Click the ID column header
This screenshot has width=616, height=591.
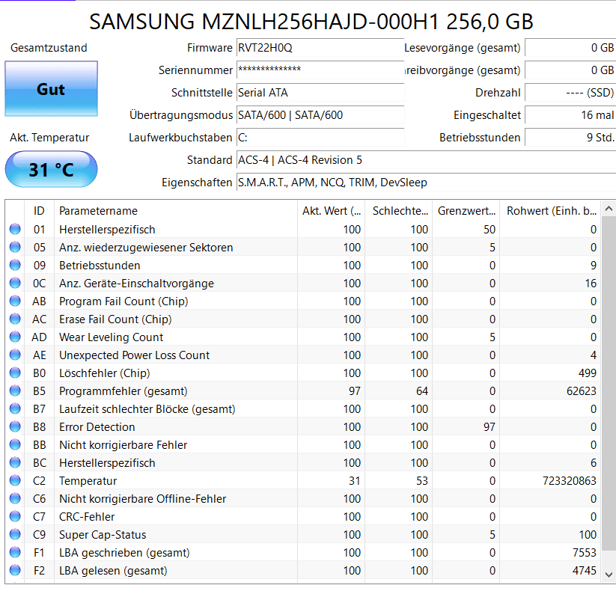tap(39, 211)
